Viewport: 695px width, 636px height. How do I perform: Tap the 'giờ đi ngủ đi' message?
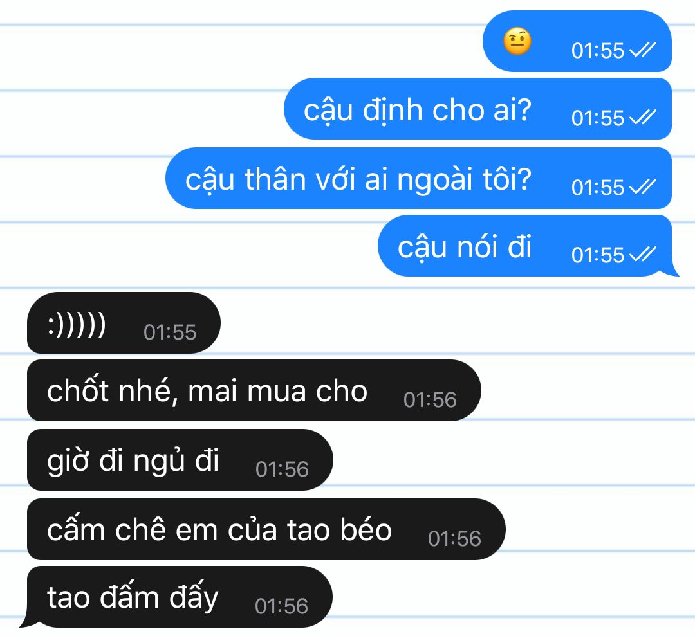(180, 460)
